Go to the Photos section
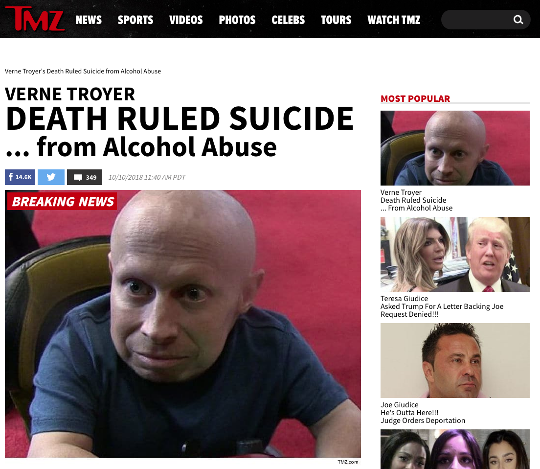 tap(237, 20)
